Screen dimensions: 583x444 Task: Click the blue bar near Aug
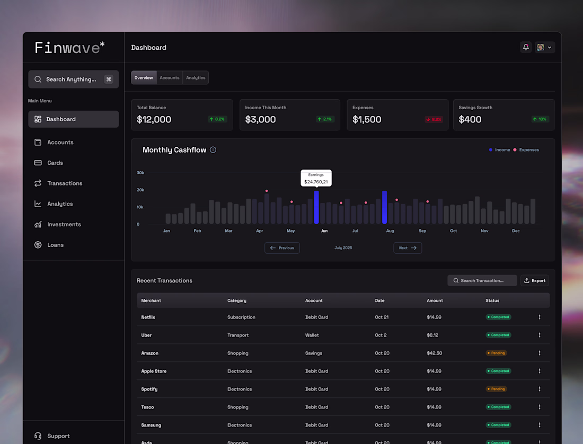pyautogui.click(x=384, y=207)
